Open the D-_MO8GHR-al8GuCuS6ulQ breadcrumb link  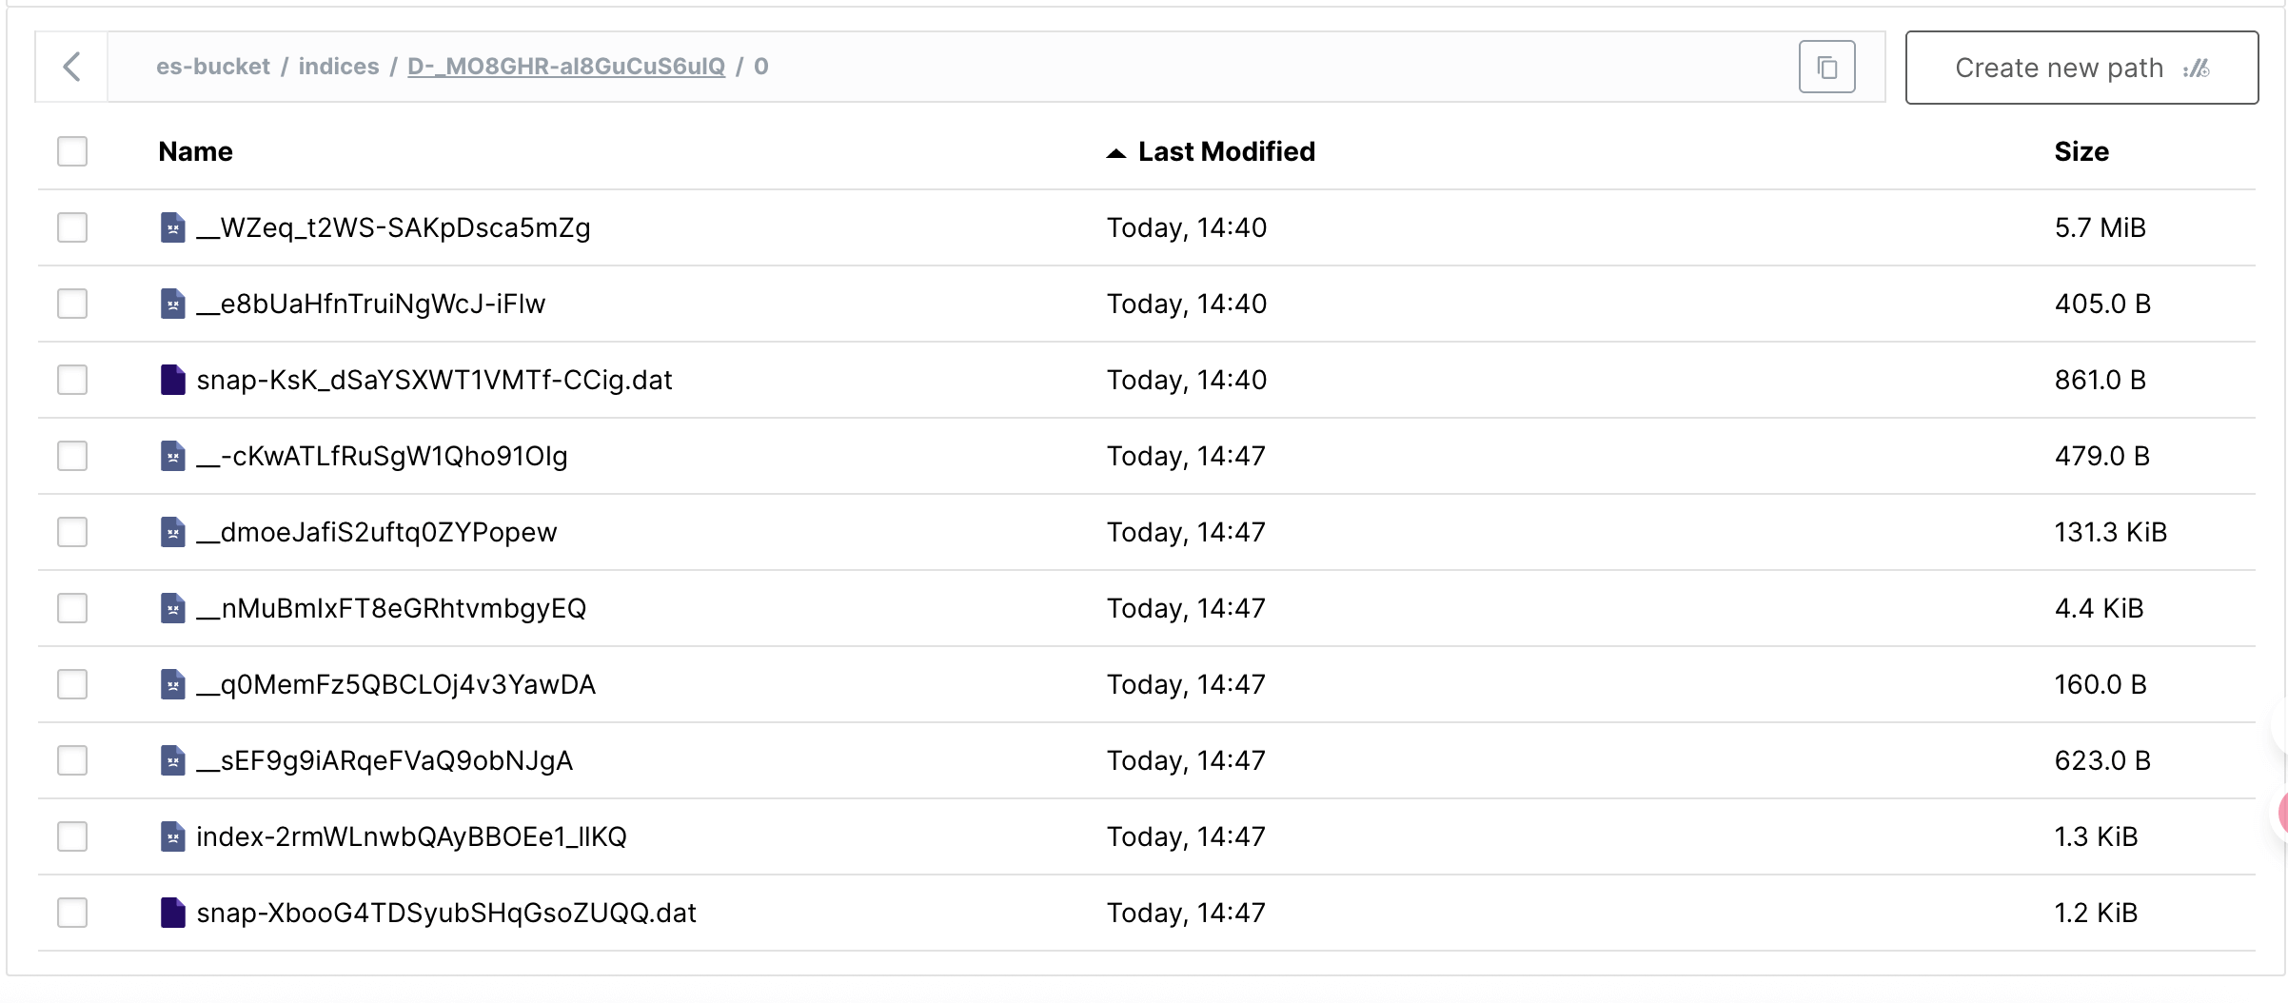click(566, 67)
